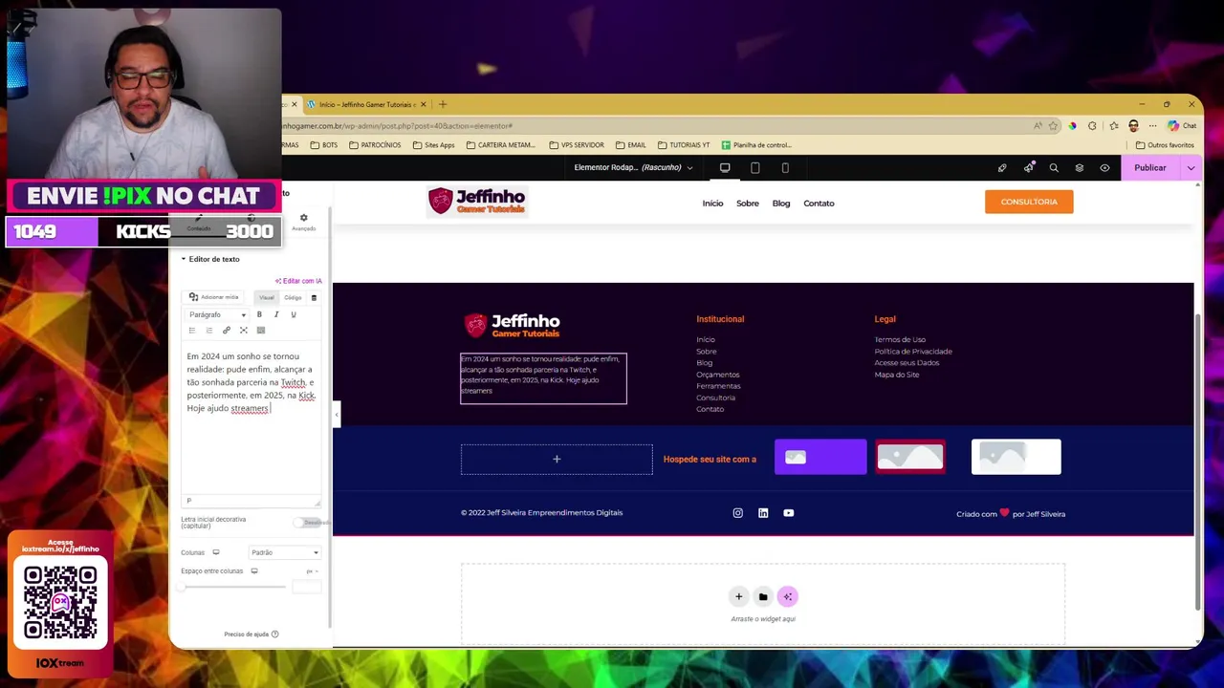Click orange CONSULTORIA button
1224x688 pixels.
tap(1029, 202)
